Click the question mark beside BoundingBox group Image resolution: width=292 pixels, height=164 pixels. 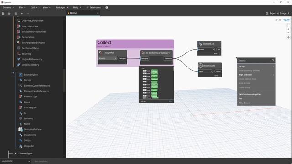click(x=13, y=73)
